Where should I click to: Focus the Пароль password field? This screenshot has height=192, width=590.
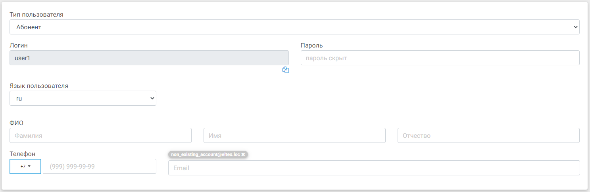[x=440, y=58]
